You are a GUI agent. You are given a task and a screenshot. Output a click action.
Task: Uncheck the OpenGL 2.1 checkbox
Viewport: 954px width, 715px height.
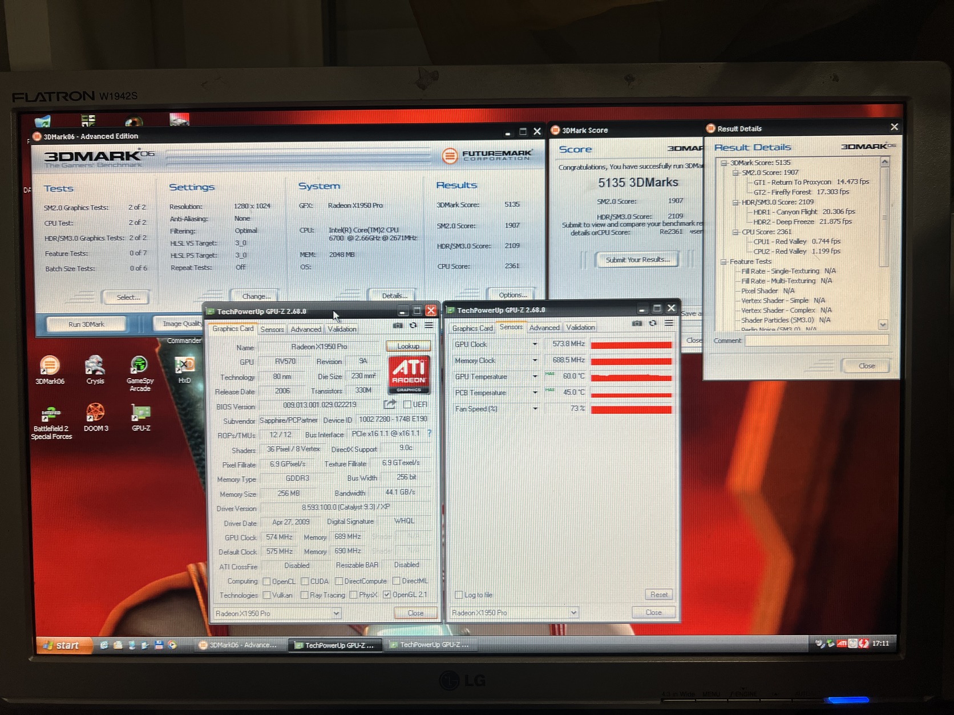click(387, 595)
